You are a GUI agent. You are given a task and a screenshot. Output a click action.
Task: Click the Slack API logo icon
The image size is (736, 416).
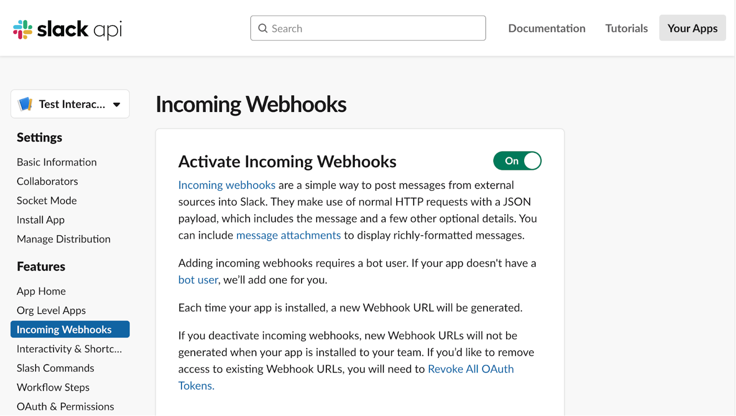click(23, 28)
